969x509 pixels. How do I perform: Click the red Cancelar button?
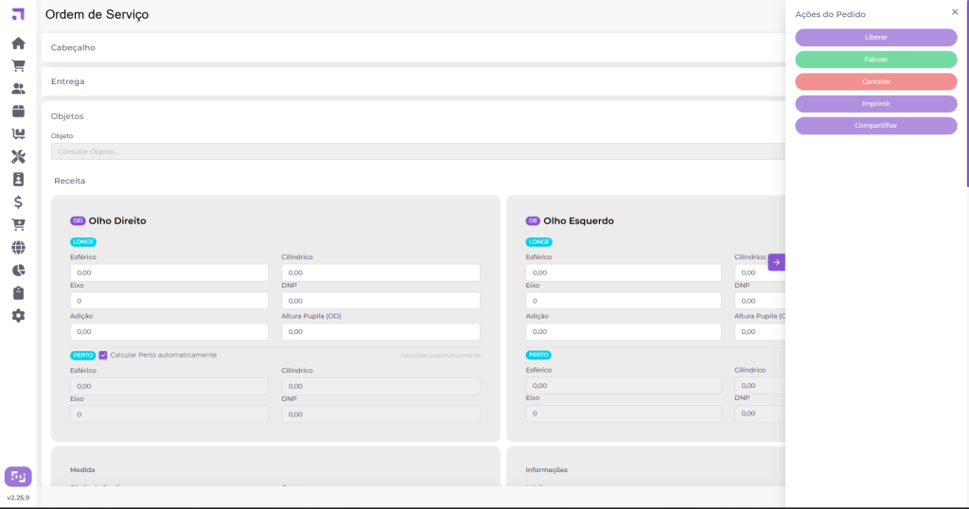click(875, 81)
